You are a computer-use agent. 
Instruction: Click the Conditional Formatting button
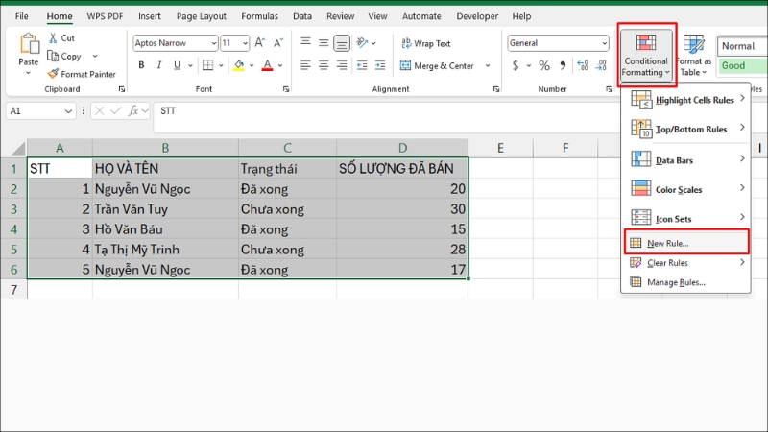click(646, 55)
